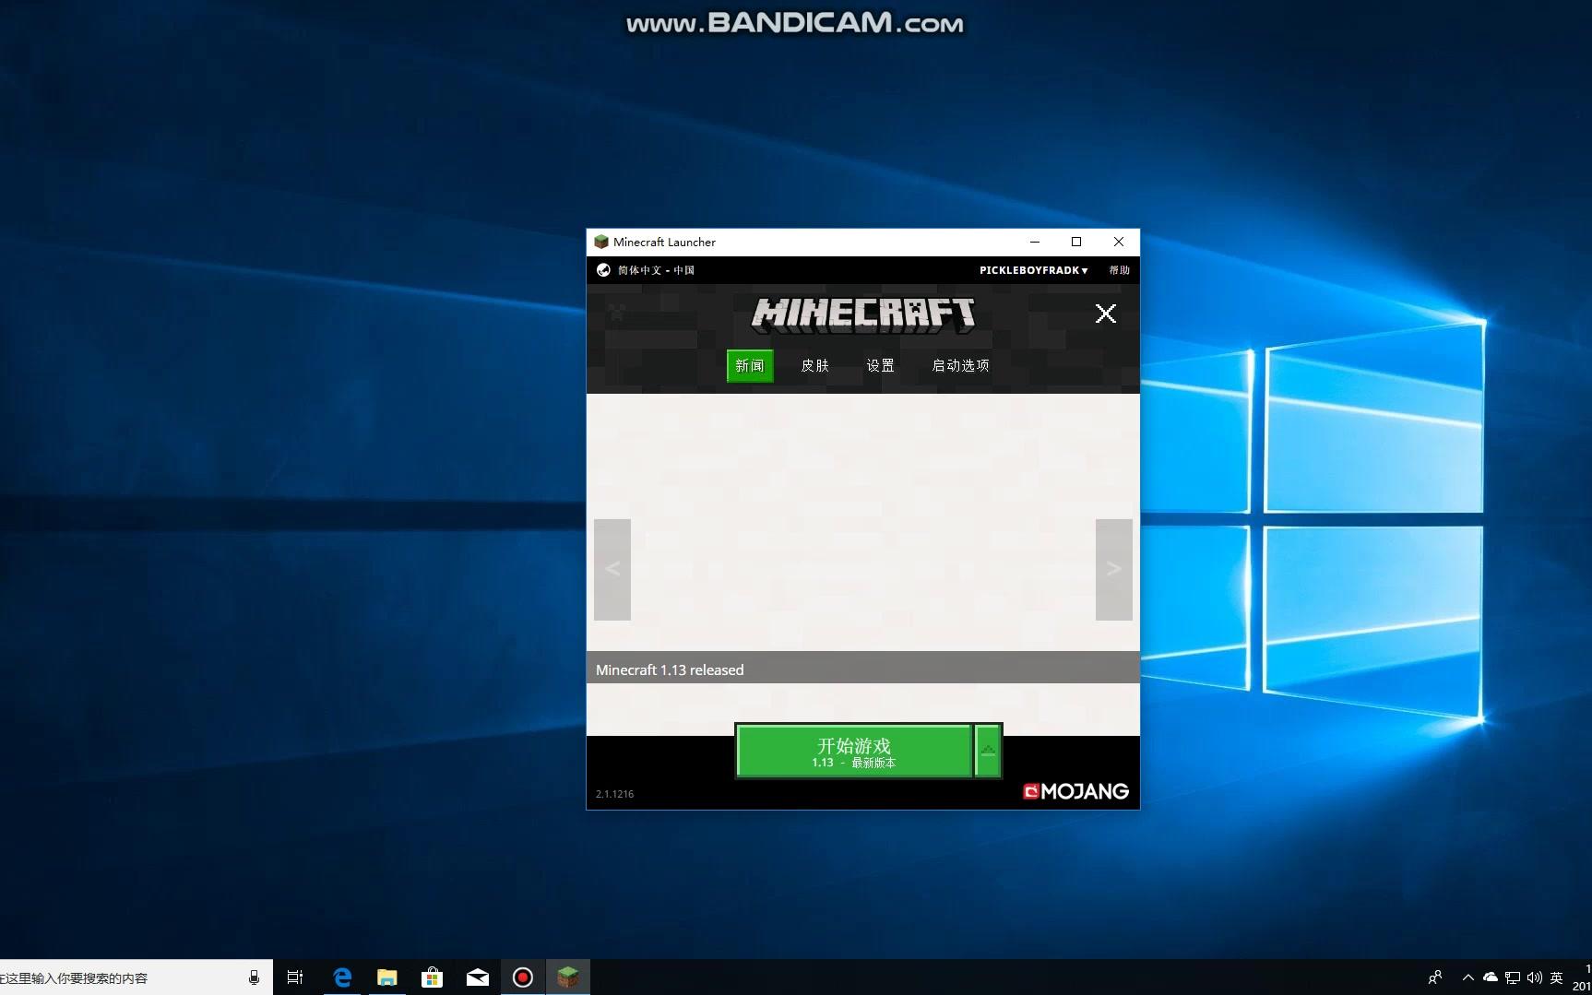Open the Minecraft 1.13 released news item
Screen dimensions: 1592x995
[x=863, y=669]
